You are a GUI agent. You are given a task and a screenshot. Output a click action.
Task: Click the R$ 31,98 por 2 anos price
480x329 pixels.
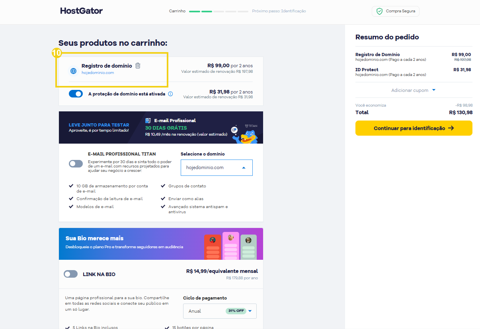coord(231,92)
